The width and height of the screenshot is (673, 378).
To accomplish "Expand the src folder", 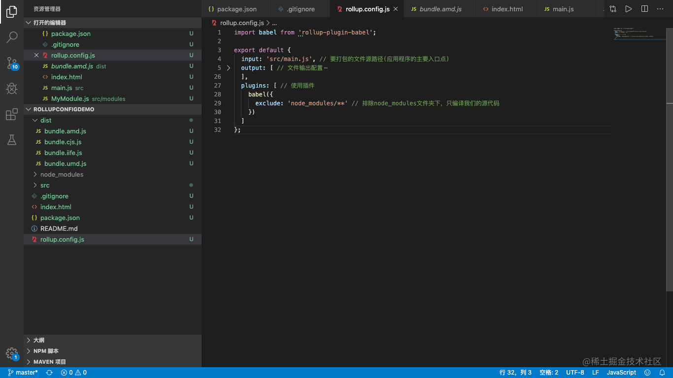I will coord(112,185).
